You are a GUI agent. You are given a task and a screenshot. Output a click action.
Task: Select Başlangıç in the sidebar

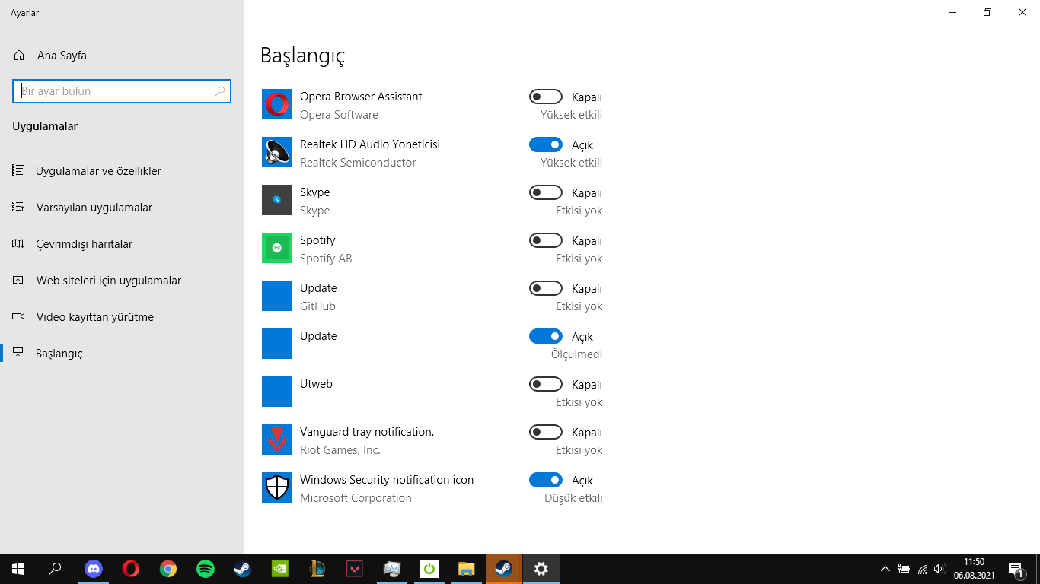122,354
